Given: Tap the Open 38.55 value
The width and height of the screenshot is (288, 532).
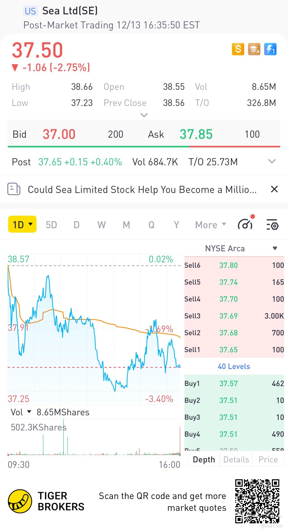Looking at the screenshot, I should coord(174,87).
